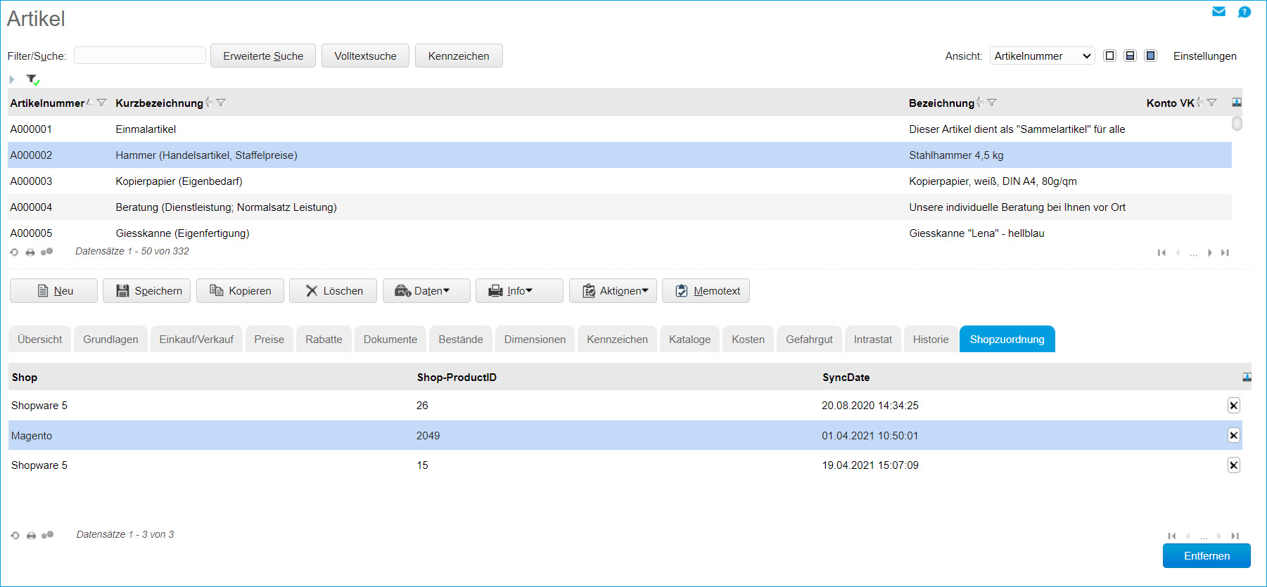Refresh the article list records
The image size is (1267, 587).
tap(14, 252)
